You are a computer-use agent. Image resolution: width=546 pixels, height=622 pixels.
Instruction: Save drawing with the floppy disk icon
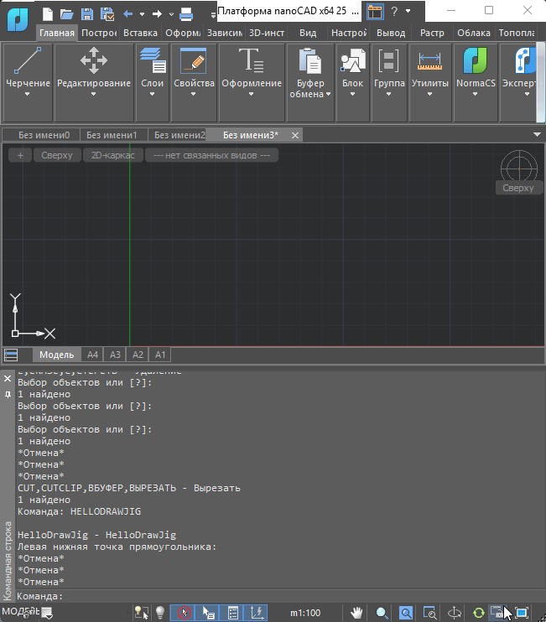pos(87,14)
